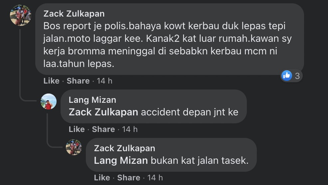Open Lang Mizan's profile picture
This screenshot has height=185, width=328.
point(49,101)
